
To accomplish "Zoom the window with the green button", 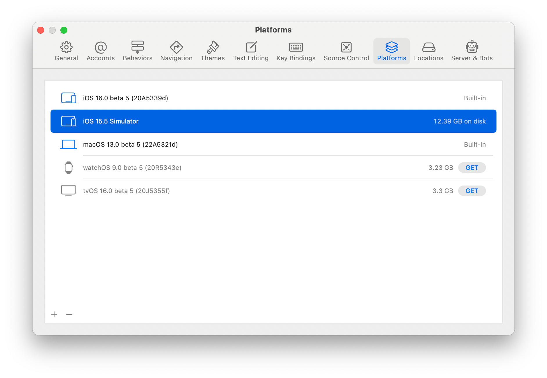I will pos(64,30).
